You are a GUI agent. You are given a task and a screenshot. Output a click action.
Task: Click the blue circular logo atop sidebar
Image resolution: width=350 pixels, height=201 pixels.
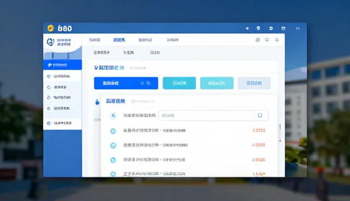pos(51,42)
